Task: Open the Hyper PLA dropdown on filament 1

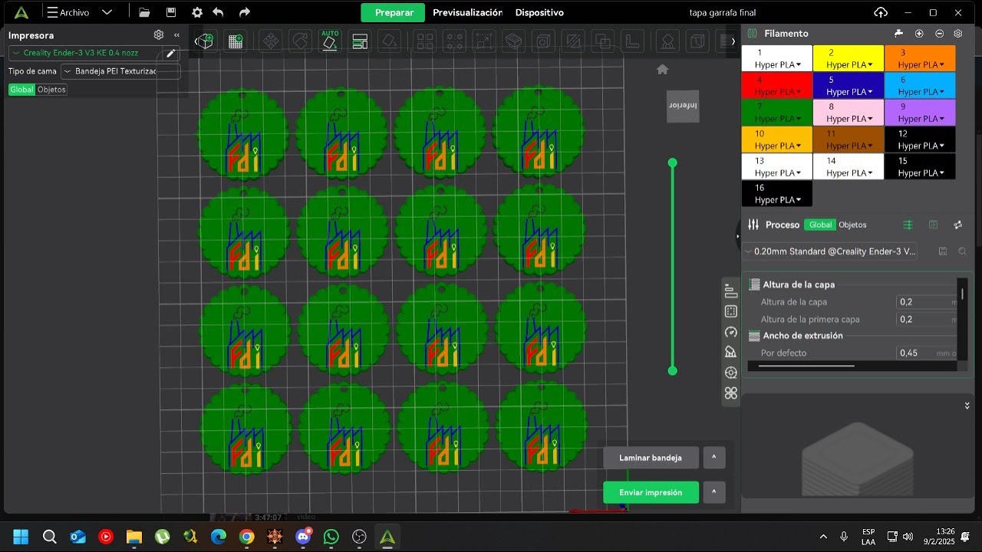Action: pyautogui.click(x=777, y=65)
